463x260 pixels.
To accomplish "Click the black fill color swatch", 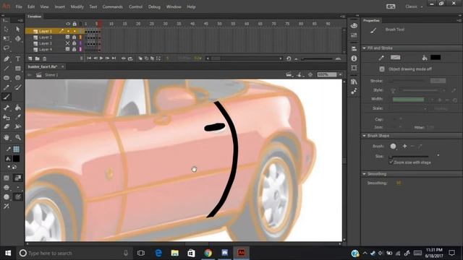I will click(436, 58).
